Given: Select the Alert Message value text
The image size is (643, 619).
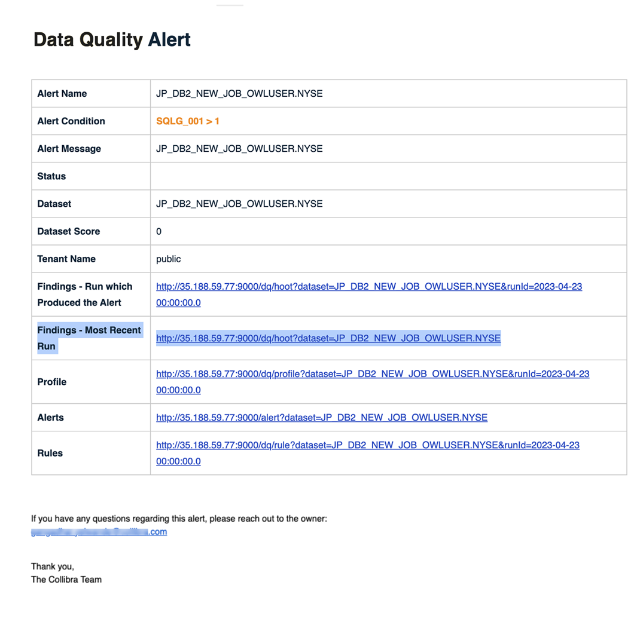Looking at the screenshot, I should click(x=239, y=149).
